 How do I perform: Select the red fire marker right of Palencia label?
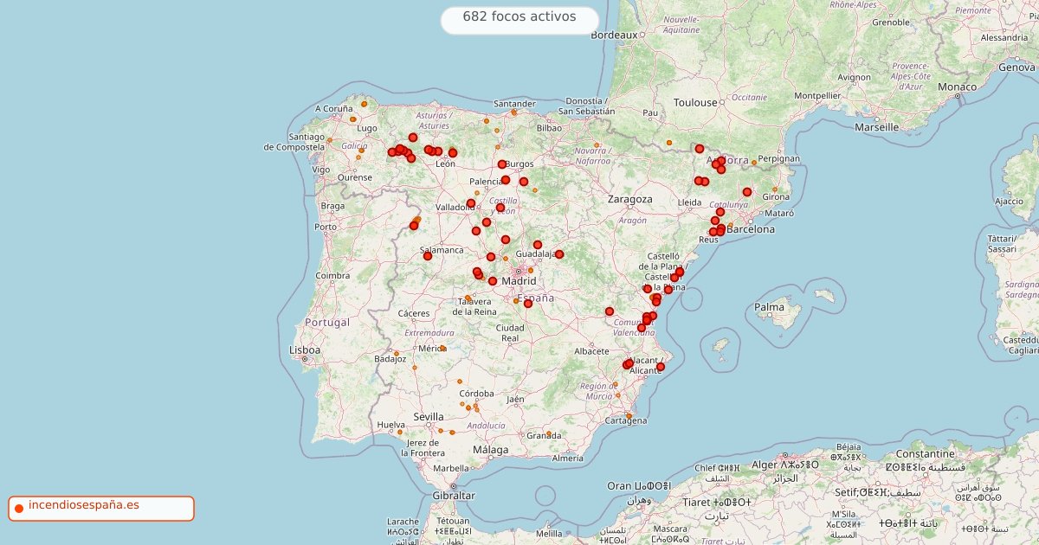(506, 180)
